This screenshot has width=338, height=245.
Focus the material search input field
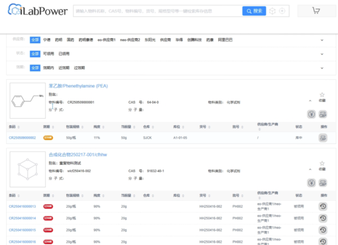click(x=158, y=11)
